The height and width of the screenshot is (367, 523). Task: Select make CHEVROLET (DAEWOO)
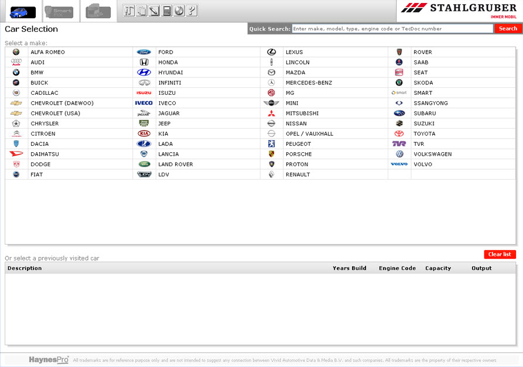[x=62, y=104]
